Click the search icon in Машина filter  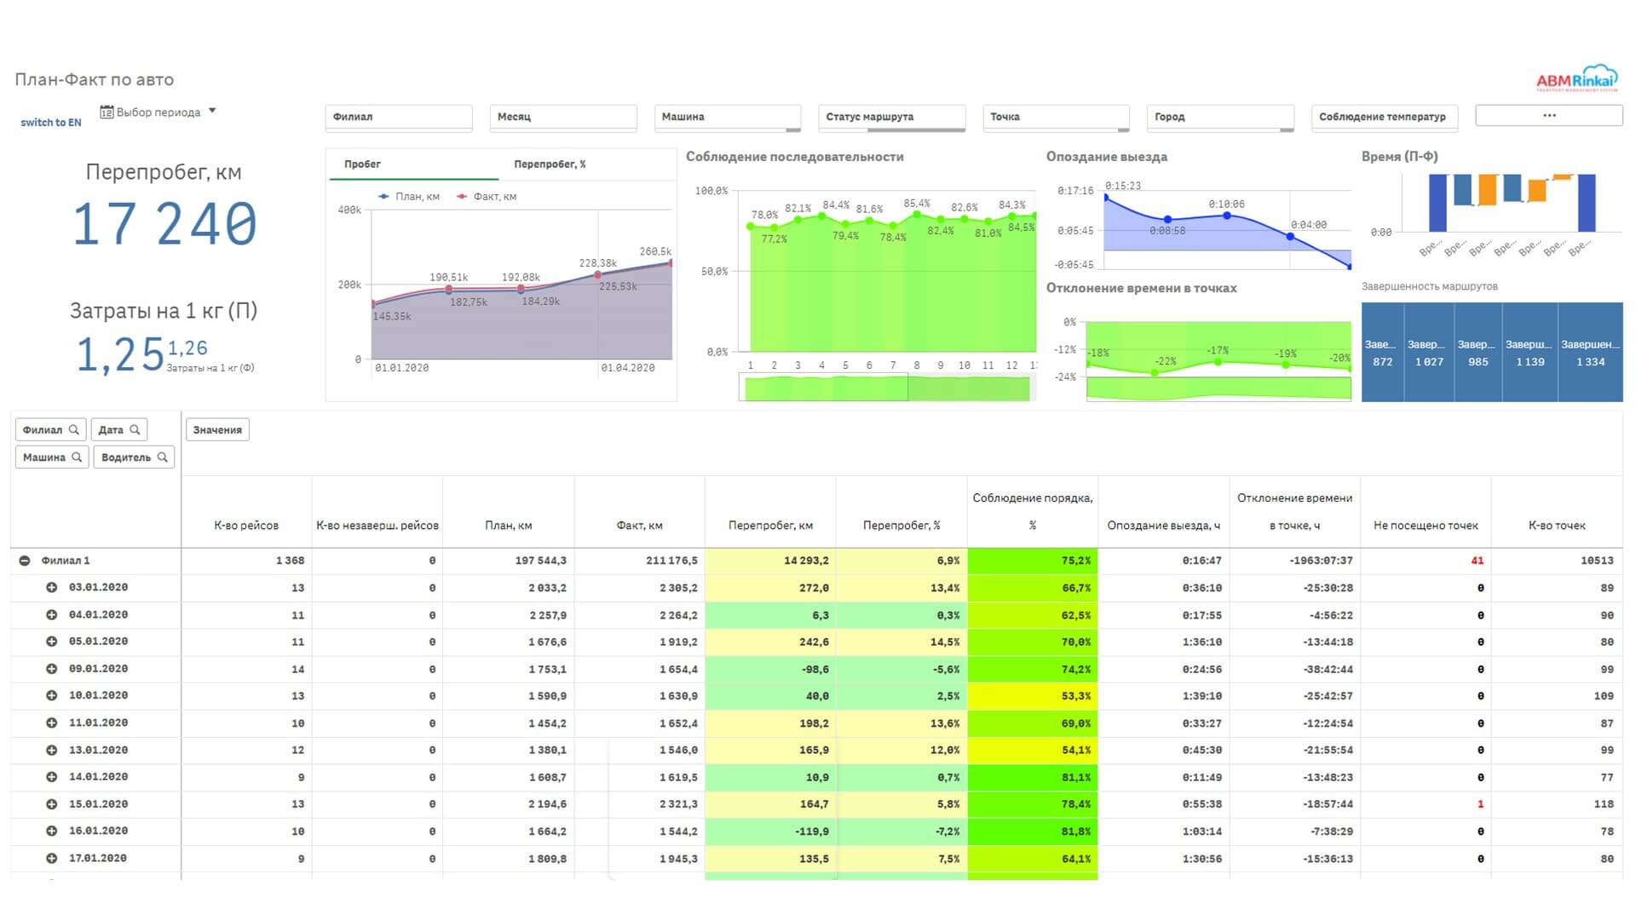(77, 457)
